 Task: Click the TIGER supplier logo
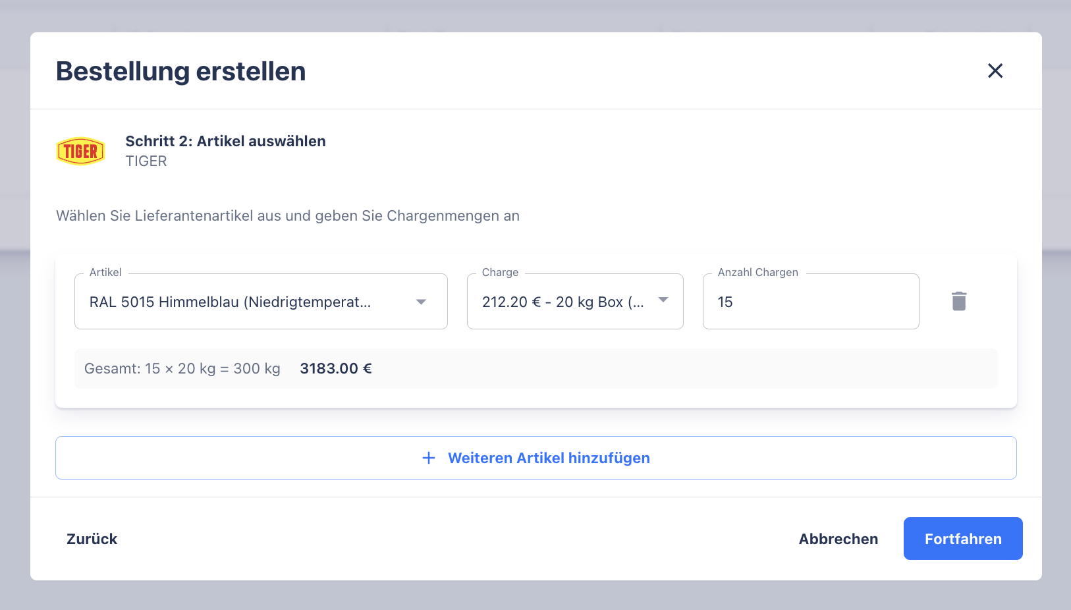click(81, 151)
